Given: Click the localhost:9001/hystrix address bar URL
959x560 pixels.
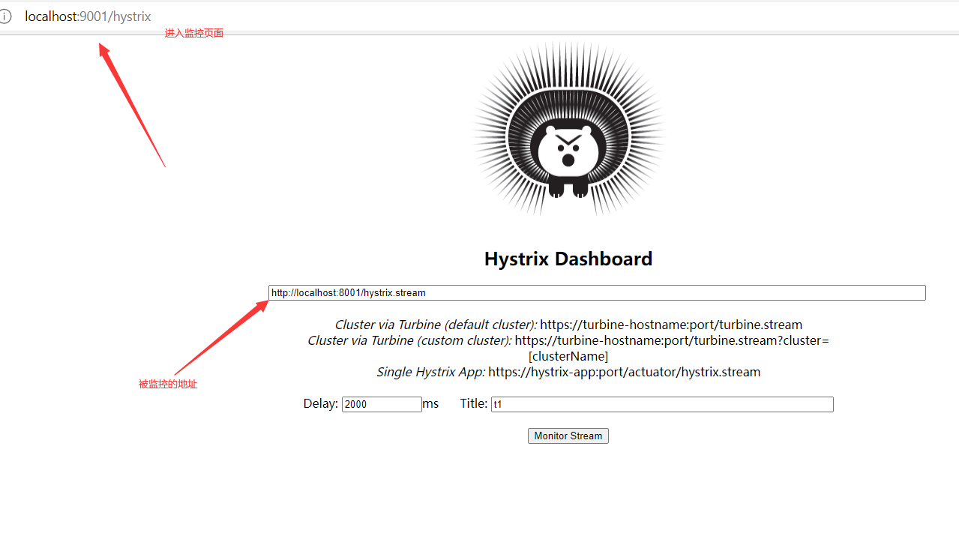Looking at the screenshot, I should 88,16.
